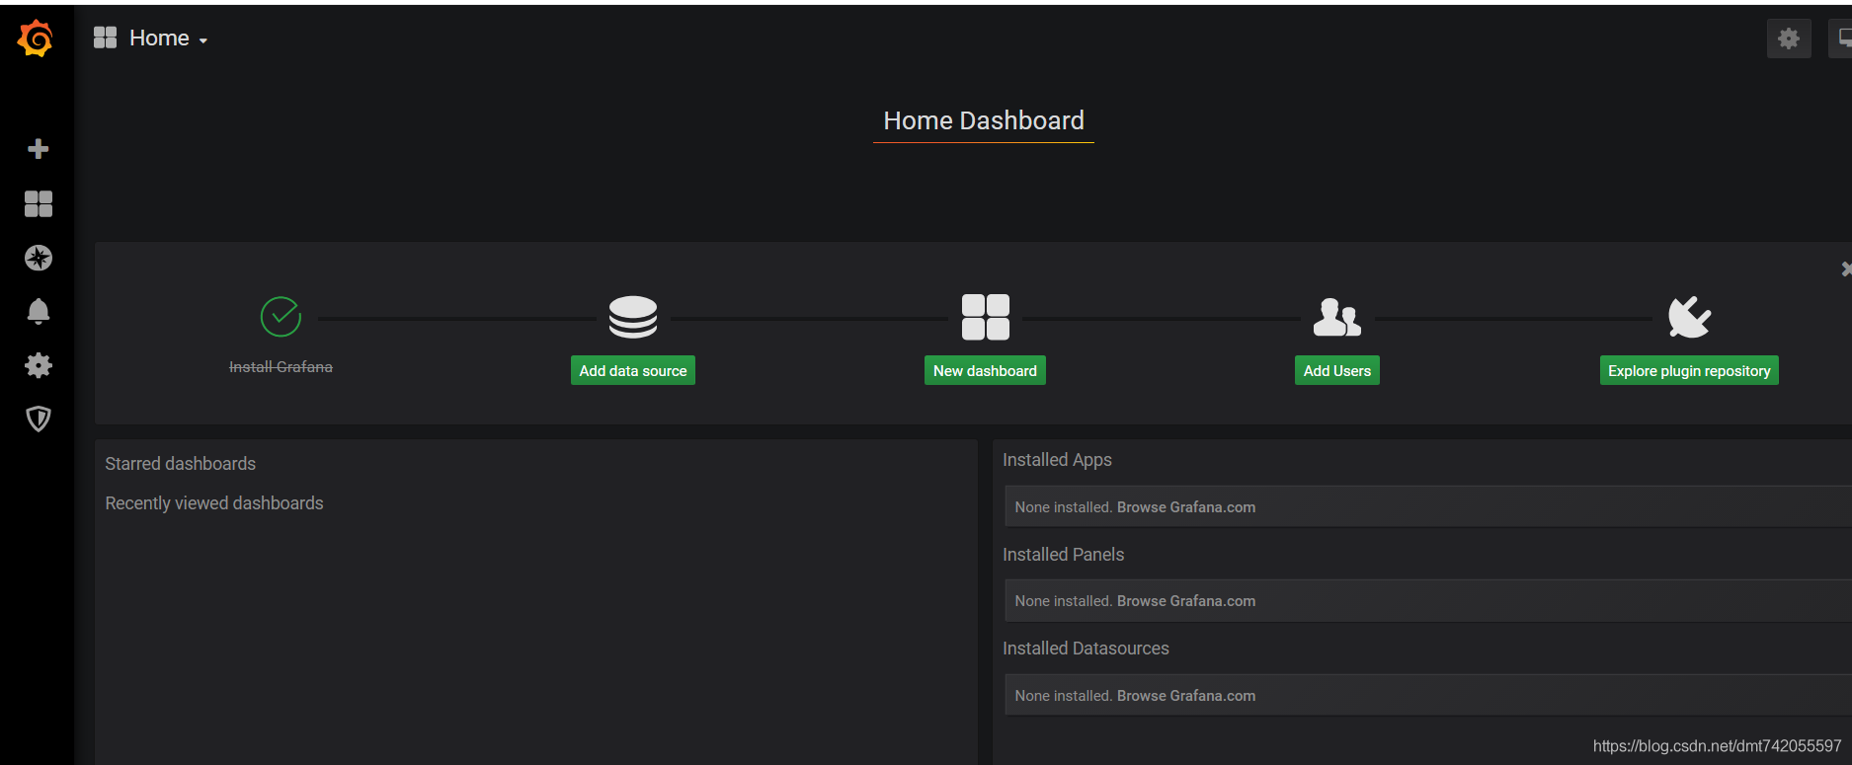Click the Starred dashboards heading
This screenshot has width=1852, height=765.
tap(181, 464)
